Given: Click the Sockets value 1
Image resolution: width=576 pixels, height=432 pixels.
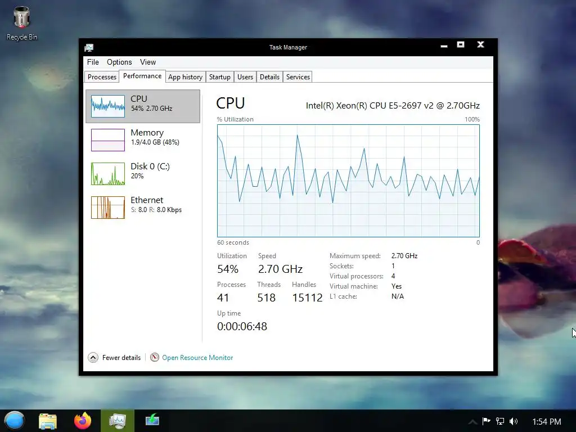Looking at the screenshot, I should tap(393, 266).
